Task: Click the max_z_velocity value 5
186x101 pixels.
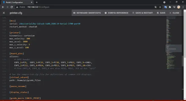Action: coord(29,45)
